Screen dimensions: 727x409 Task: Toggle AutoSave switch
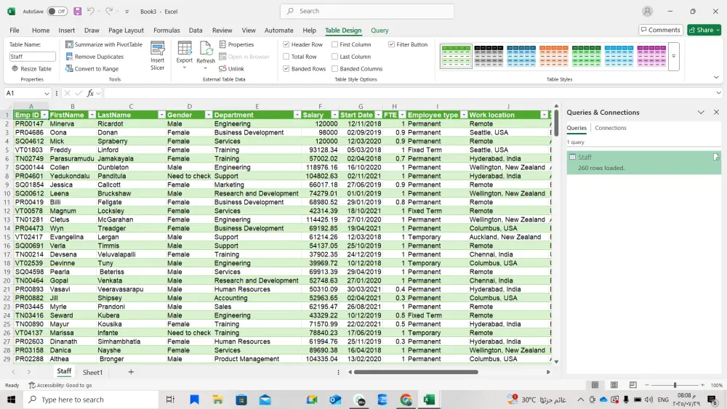point(57,11)
